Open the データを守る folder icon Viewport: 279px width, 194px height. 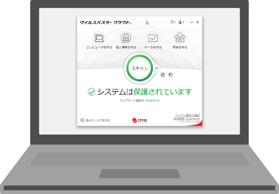(x=153, y=38)
